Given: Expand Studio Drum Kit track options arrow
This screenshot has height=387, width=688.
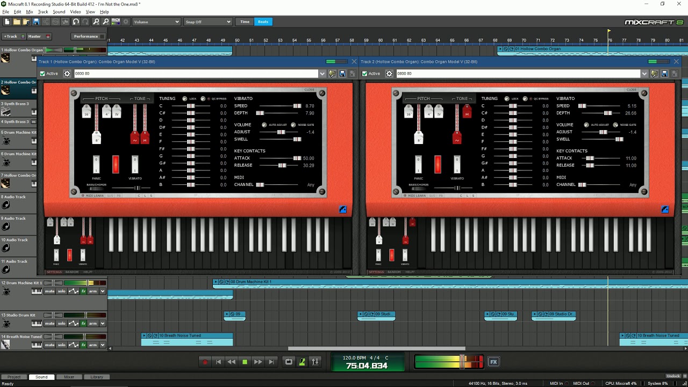Looking at the screenshot, I should click(x=103, y=324).
